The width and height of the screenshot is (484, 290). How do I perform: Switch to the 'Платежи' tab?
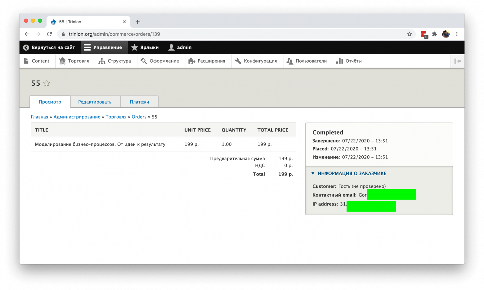pyautogui.click(x=139, y=102)
